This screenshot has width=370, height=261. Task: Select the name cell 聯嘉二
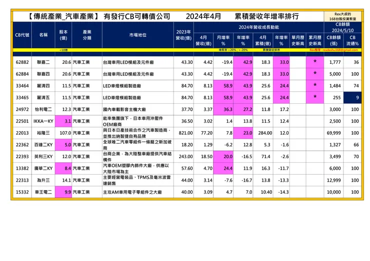[x=43, y=62]
